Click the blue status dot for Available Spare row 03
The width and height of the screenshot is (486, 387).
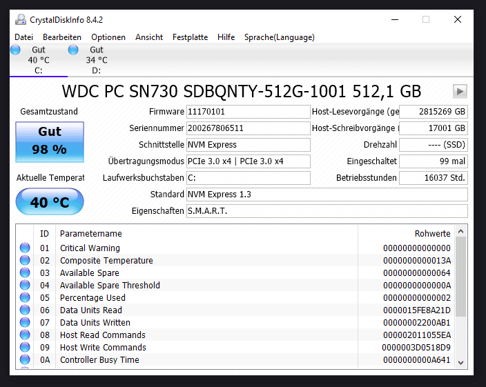(25, 272)
